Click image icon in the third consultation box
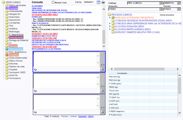This screenshot has width=183, height=120. pyautogui.click(x=103, y=112)
